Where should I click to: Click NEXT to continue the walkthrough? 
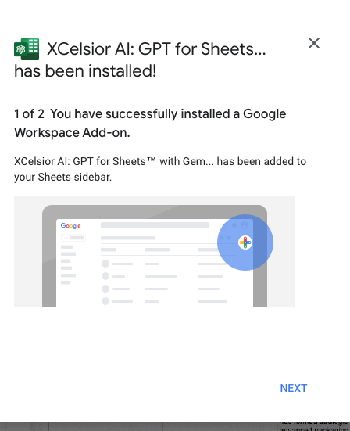[294, 388]
